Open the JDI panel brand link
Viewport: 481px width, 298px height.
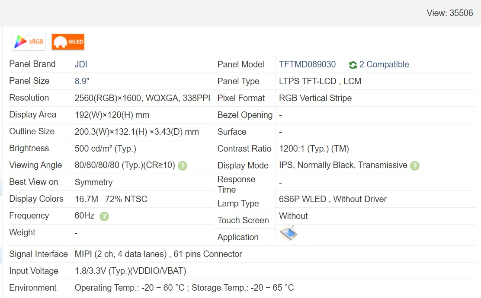(81, 64)
